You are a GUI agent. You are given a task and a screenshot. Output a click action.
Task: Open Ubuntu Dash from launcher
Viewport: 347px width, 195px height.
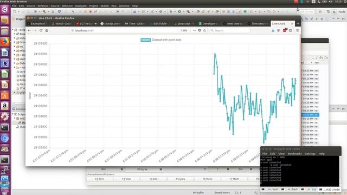[x=5, y=10]
